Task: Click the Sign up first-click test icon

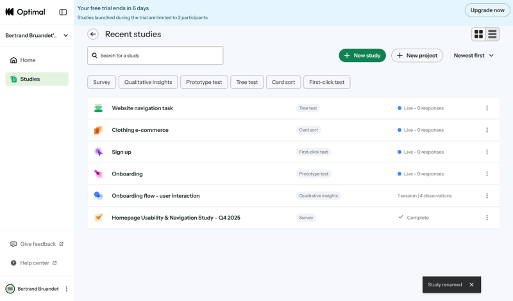Action: click(x=98, y=152)
